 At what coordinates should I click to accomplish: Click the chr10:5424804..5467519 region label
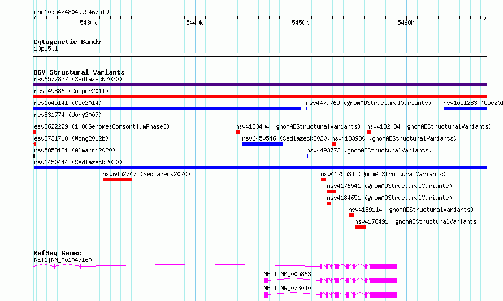pos(72,12)
